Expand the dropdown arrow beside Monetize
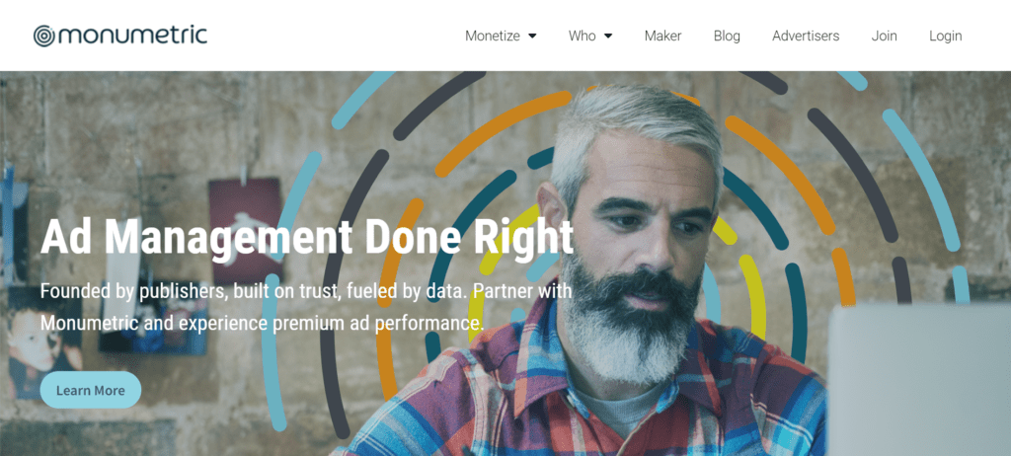The width and height of the screenshot is (1011, 456). (x=532, y=37)
